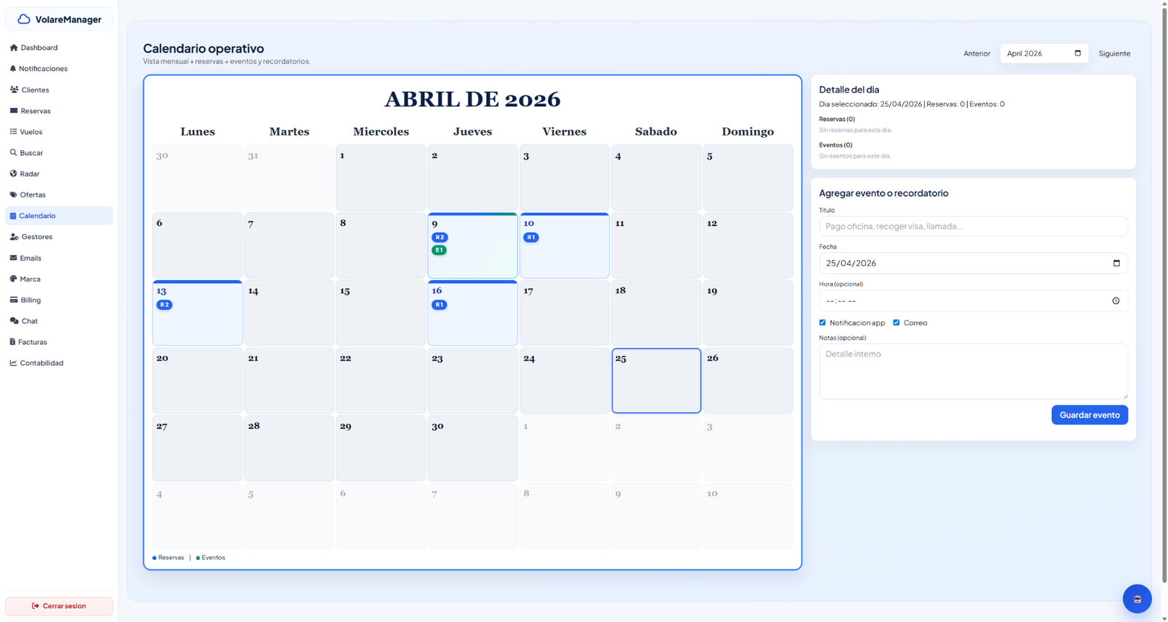Viewport: 1168px width, 622px height.
Task: Open the Clientes section
Action: (x=59, y=90)
